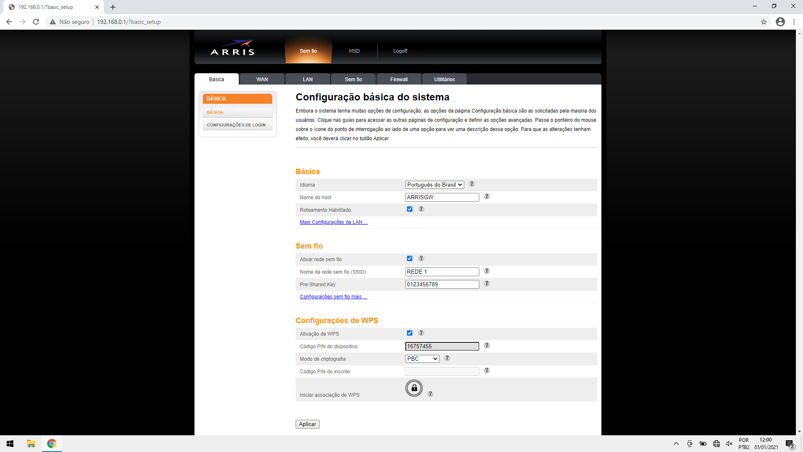Switch to Sem fio sub-tab
The height and width of the screenshot is (452, 803).
tap(353, 79)
